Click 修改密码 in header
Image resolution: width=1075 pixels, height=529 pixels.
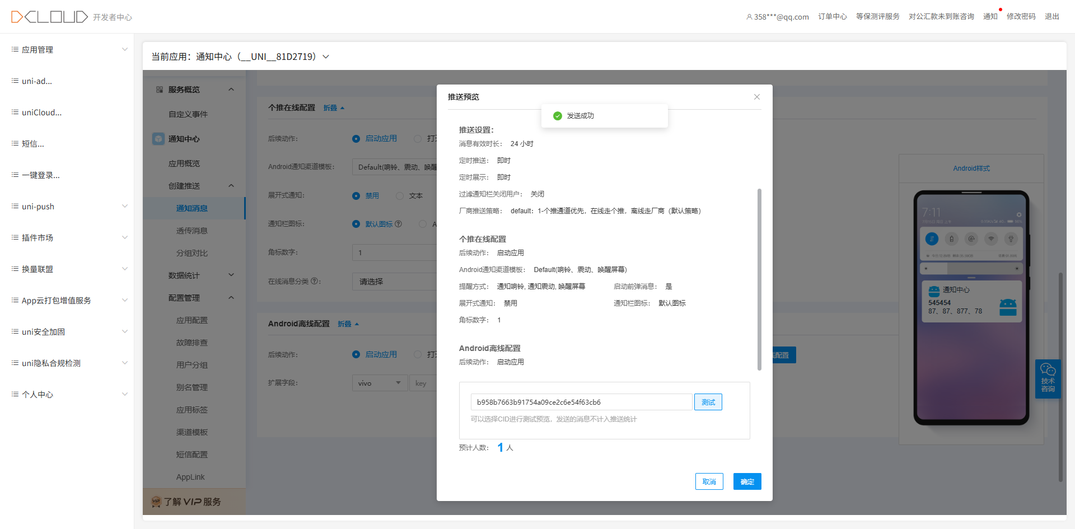point(1021,17)
